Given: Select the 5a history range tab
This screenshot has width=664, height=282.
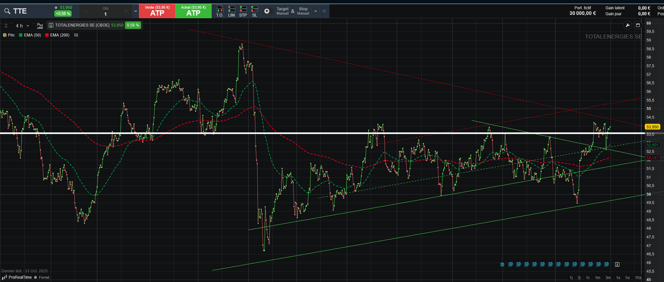Looking at the screenshot, I should coord(627,278).
